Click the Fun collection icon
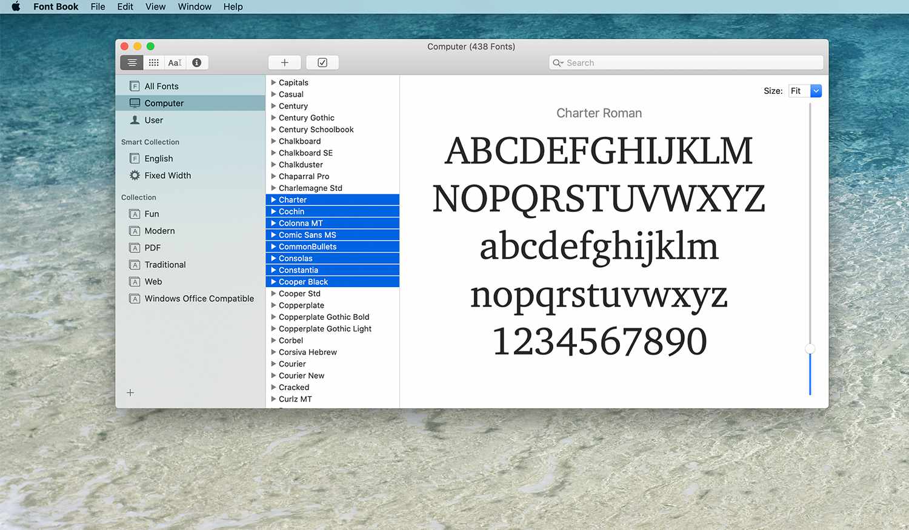 tap(135, 214)
